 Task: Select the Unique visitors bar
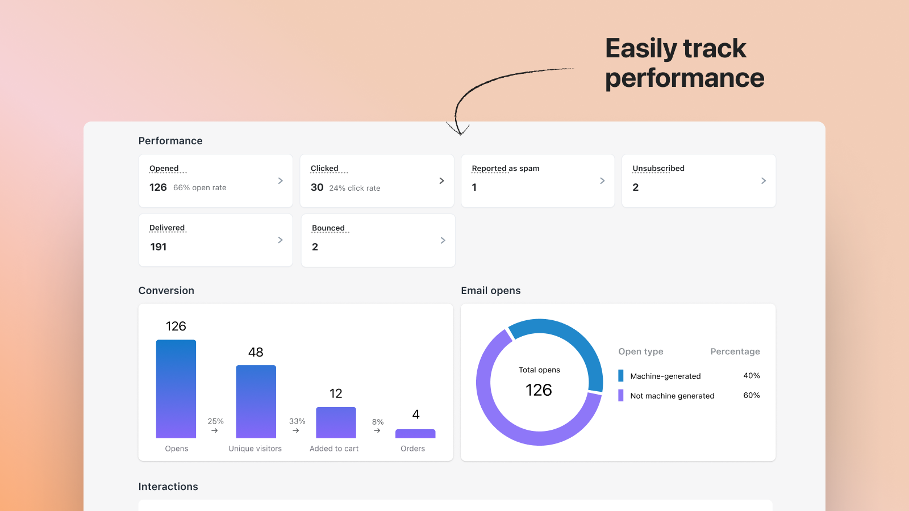coord(256,401)
